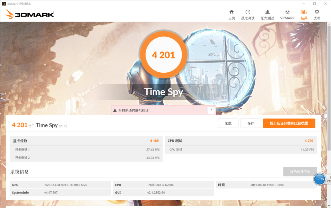Click the orange online validate and compare button
This screenshot has width=331, height=208.
point(289,123)
